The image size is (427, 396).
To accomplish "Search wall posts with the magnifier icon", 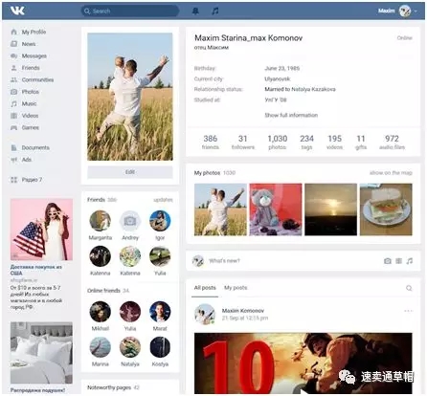I will 409,288.
